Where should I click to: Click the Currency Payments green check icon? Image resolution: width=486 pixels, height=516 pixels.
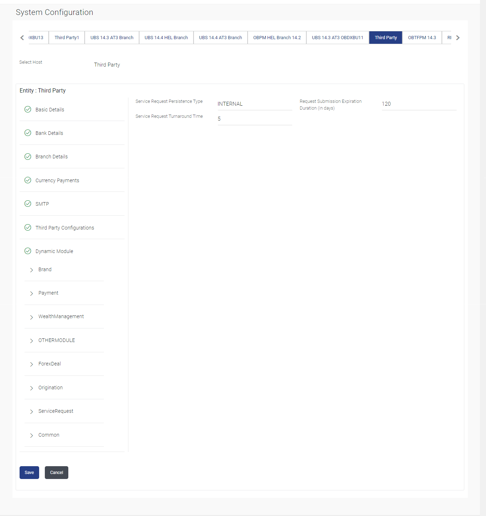(28, 180)
